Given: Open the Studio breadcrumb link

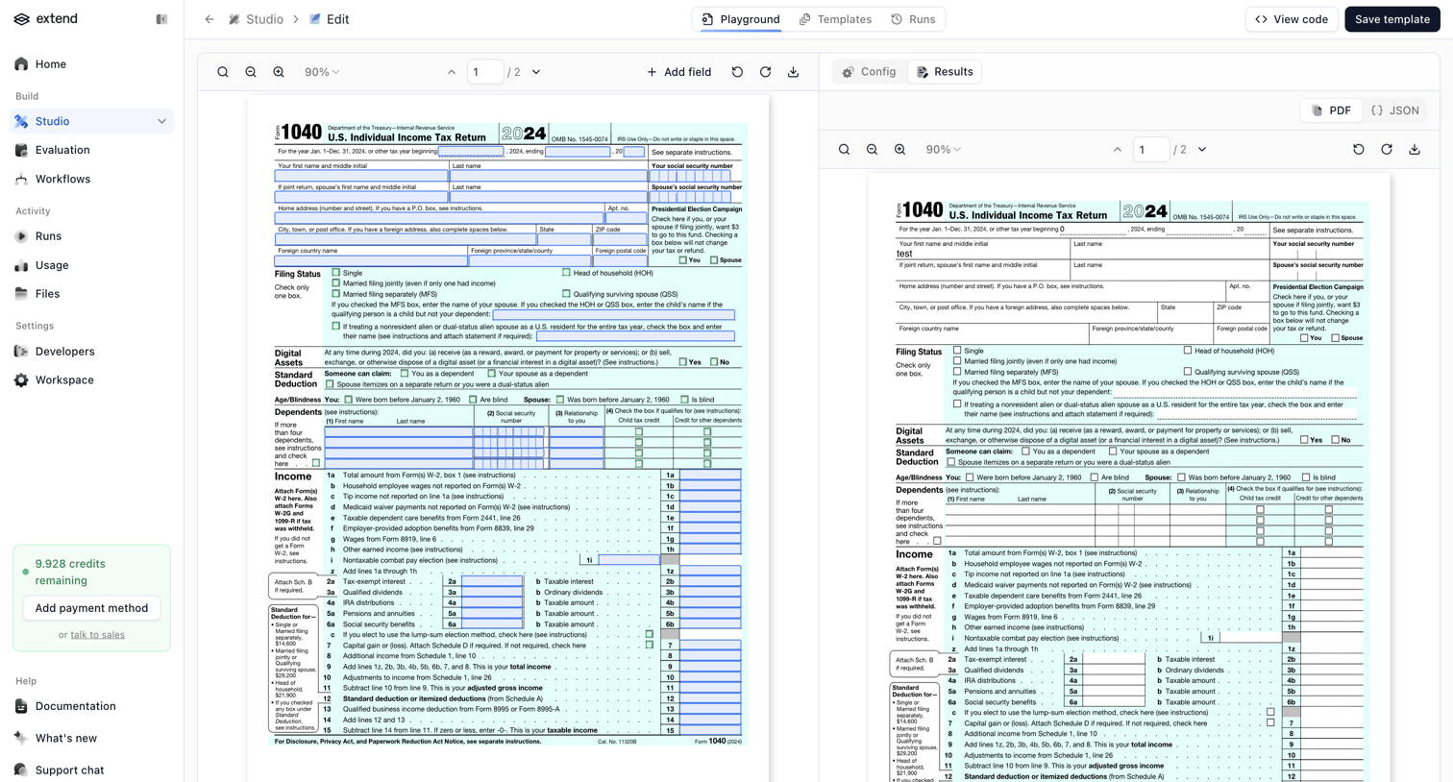Looking at the screenshot, I should pyautogui.click(x=256, y=19).
